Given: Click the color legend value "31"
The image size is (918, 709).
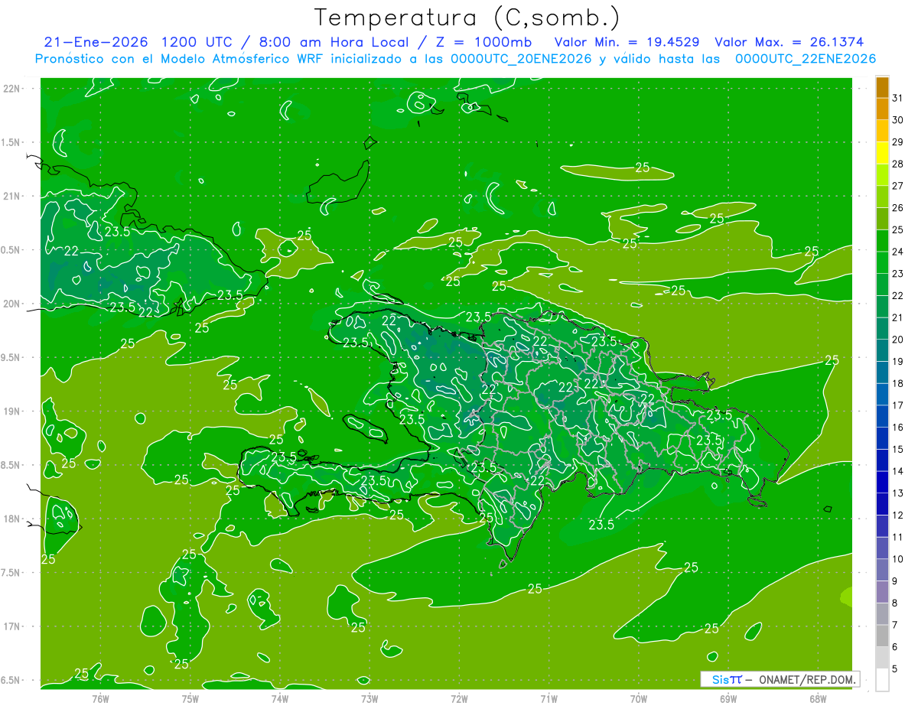Looking at the screenshot, I should (897, 98).
